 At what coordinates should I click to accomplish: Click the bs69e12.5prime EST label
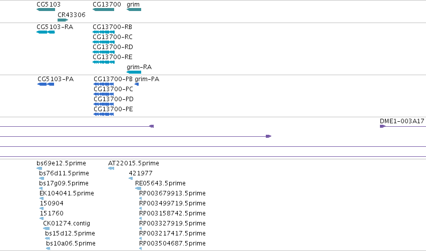61,163
